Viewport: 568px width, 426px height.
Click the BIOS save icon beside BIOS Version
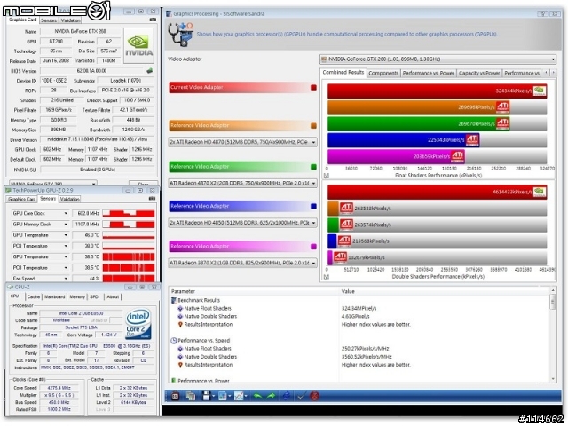click(150, 71)
